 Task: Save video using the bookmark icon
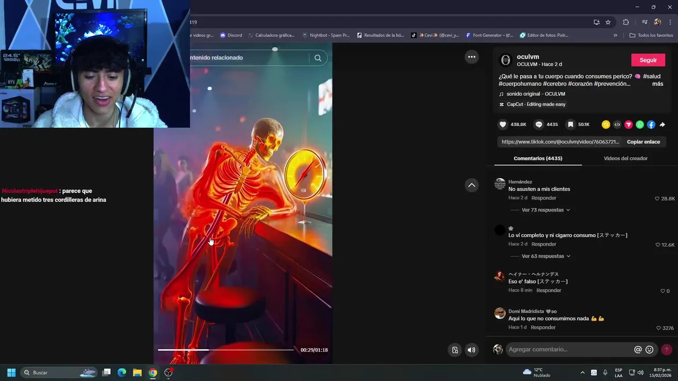(570, 124)
